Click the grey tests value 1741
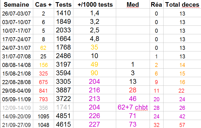This screenshot has height=128, width=201. click(63, 108)
